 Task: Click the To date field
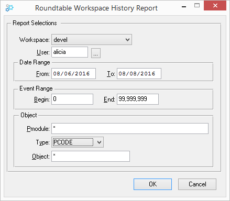[x=139, y=73]
